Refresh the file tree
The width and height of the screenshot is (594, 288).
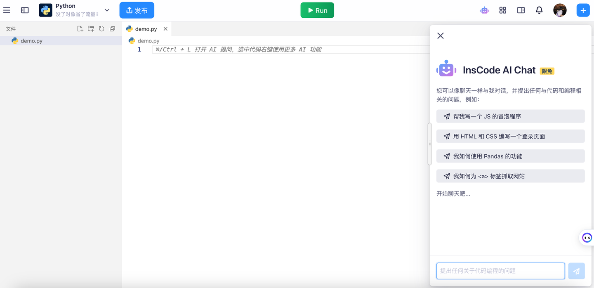point(101,28)
